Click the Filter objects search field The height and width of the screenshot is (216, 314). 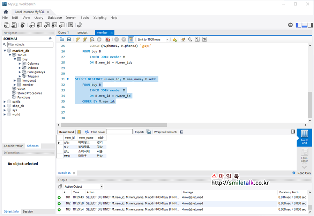(30, 44)
